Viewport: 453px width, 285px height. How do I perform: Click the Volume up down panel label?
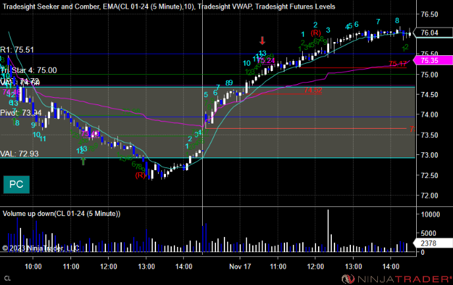click(x=61, y=214)
